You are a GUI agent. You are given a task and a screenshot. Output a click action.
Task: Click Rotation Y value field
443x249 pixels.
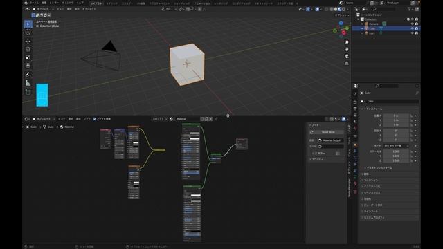coord(396,136)
